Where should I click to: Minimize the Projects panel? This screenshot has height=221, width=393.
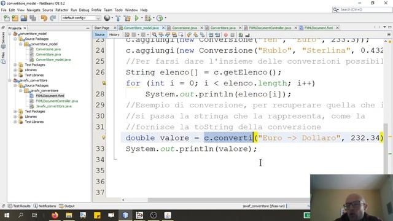point(87,28)
